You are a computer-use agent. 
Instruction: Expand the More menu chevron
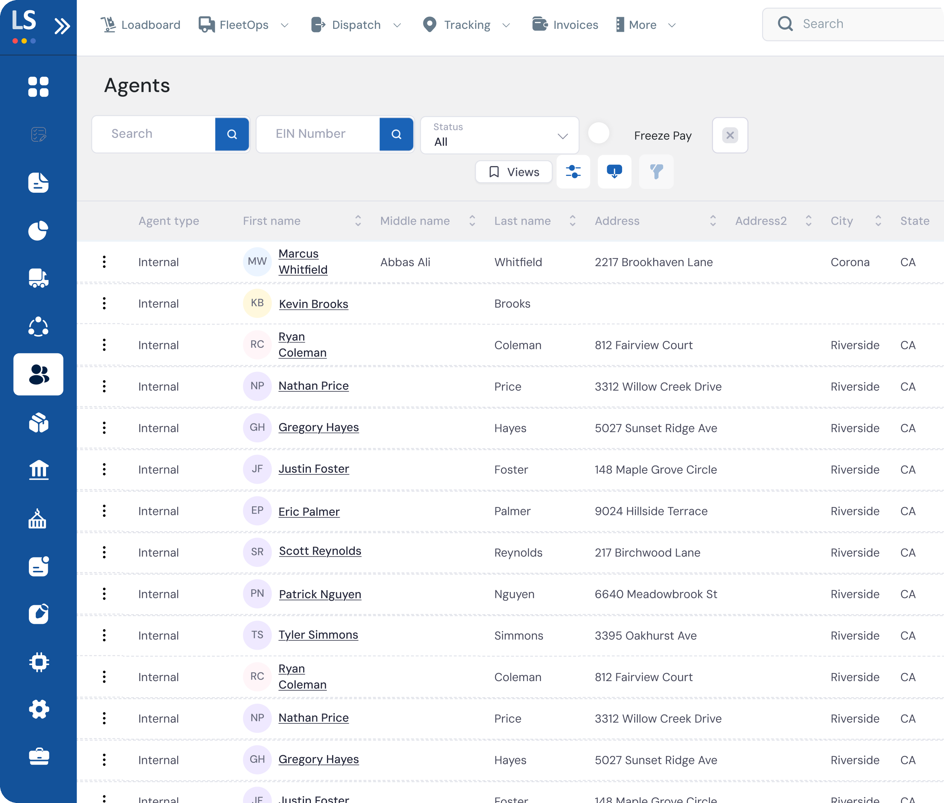(672, 26)
